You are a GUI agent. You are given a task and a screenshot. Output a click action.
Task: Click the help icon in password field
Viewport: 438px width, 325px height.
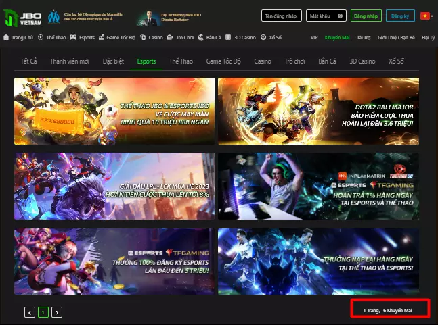click(340, 16)
